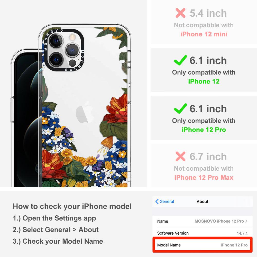Click the green iPhone 12 Pro text
Screen dimensions: 257x257
click(204, 130)
